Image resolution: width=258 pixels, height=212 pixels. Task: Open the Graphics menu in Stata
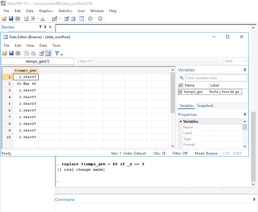(x=46, y=11)
